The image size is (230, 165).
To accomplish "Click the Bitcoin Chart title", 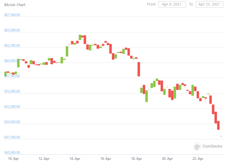I will coord(15,5).
